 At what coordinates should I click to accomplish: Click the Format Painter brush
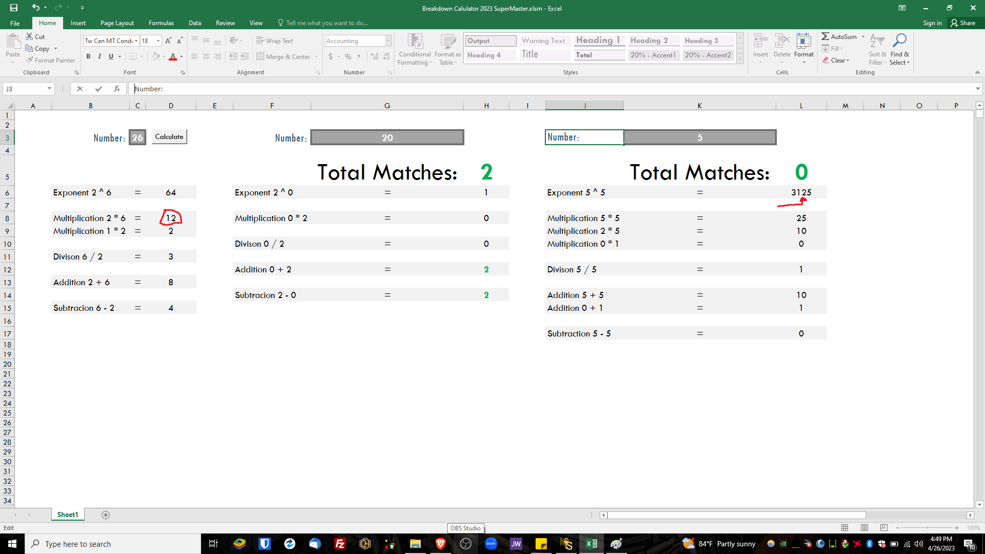pyautogui.click(x=31, y=60)
